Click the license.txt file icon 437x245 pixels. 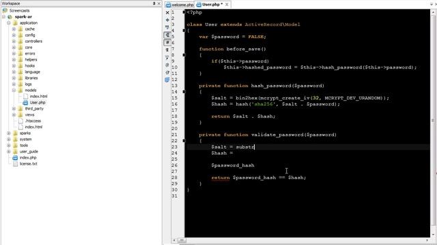pyautogui.click(x=15, y=163)
